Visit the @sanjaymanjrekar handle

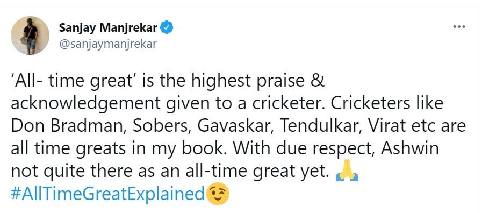[107, 44]
